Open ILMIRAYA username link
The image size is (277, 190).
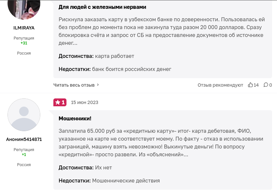pyautogui.click(x=24, y=28)
